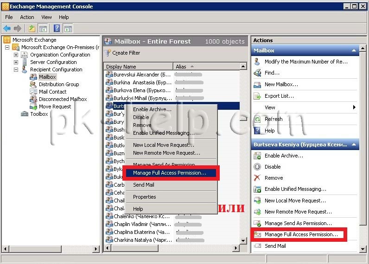Screen dimensions: 369x264
Task: Click console tree horizontal scrollbar left arrow
Action: coord(5,249)
